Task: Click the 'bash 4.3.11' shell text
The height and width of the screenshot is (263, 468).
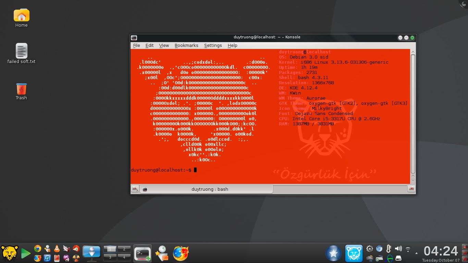Action: pyautogui.click(x=313, y=78)
